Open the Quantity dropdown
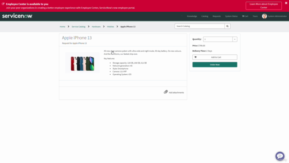Screen dimensions: 289x163 220,39
